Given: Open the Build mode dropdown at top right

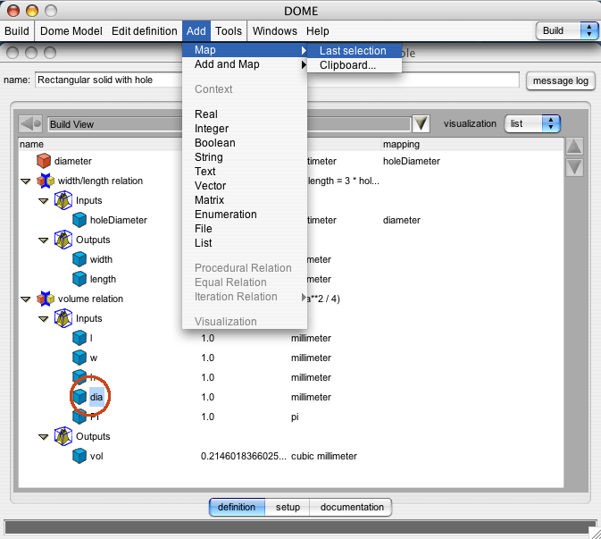Looking at the screenshot, I should [567, 30].
